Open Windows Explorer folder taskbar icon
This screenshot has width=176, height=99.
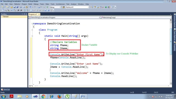point(19,97)
